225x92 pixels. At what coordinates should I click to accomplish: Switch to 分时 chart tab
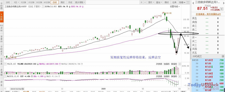pos(8,2)
